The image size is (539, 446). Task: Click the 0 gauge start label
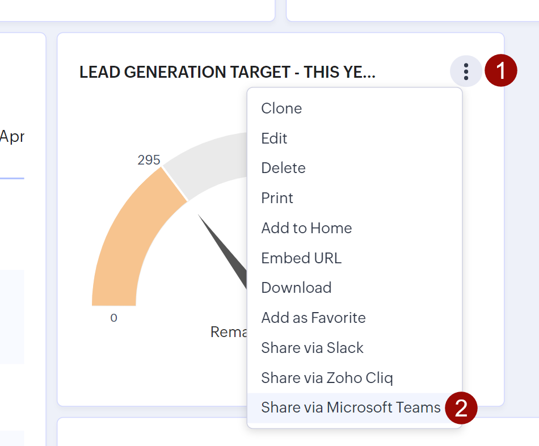[113, 318]
